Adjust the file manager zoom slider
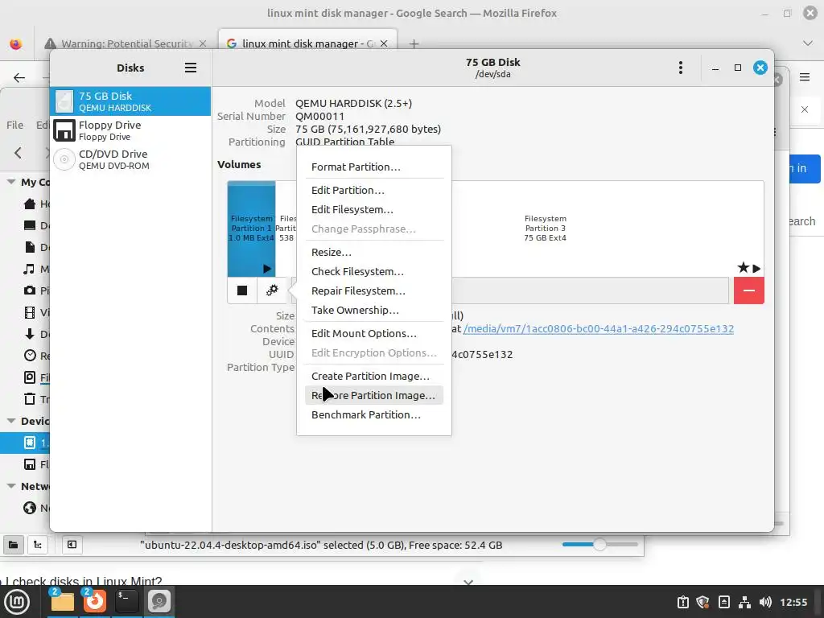 click(x=600, y=545)
